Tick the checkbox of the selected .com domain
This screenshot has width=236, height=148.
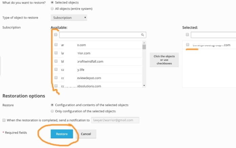188,44
